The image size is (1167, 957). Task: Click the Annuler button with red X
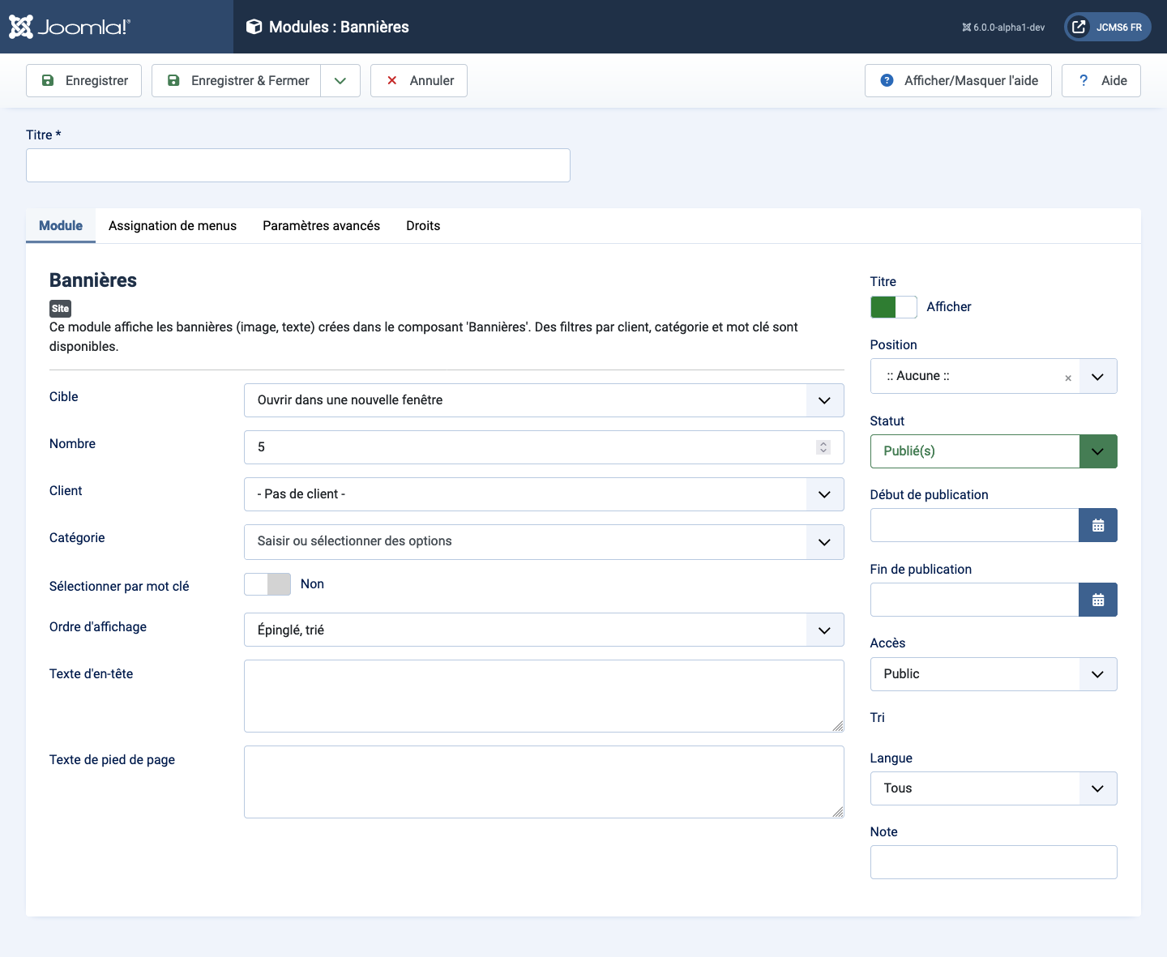419,81
